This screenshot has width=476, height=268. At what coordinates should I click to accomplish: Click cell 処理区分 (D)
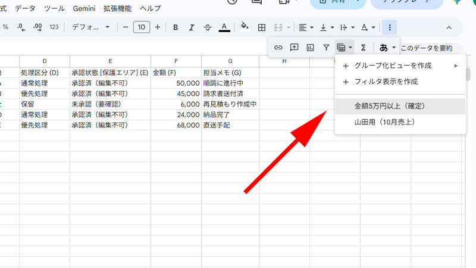tap(45, 73)
